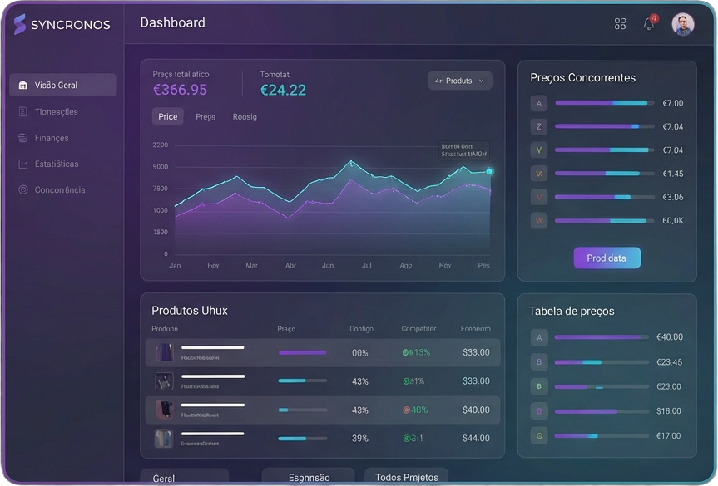Select the Price filter pill

(x=166, y=116)
